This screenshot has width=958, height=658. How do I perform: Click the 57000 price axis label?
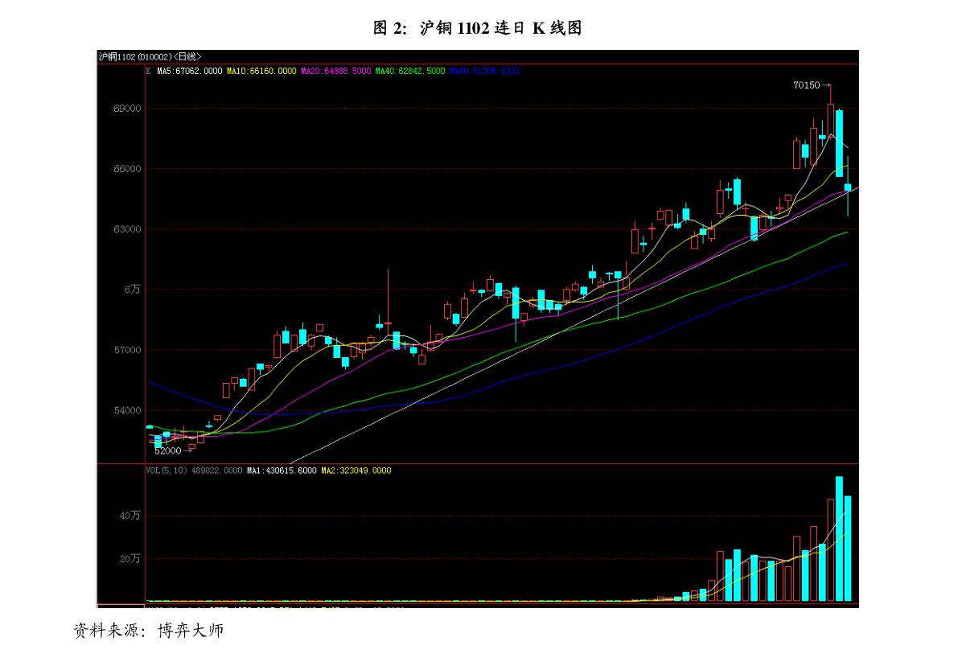(x=127, y=350)
